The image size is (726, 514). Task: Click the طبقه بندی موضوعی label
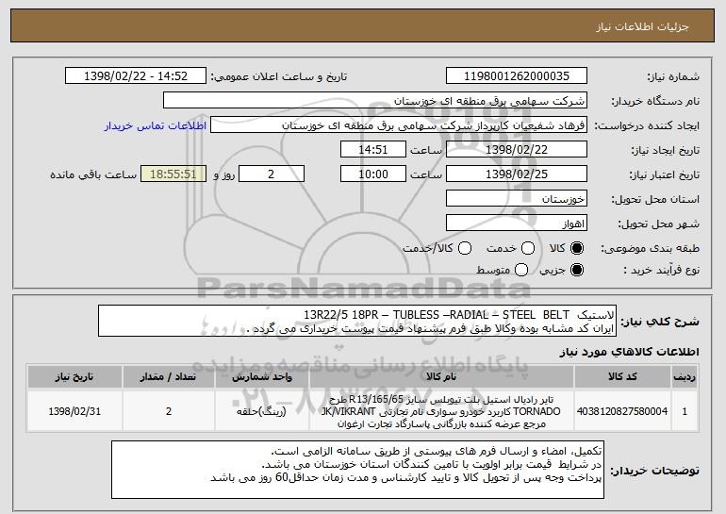(650, 249)
